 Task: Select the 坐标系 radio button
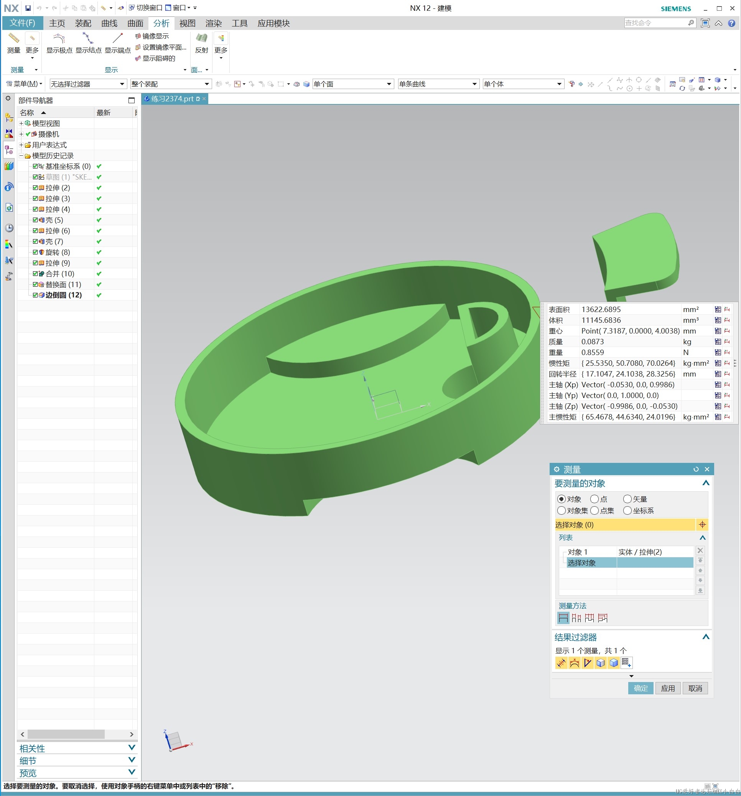627,510
